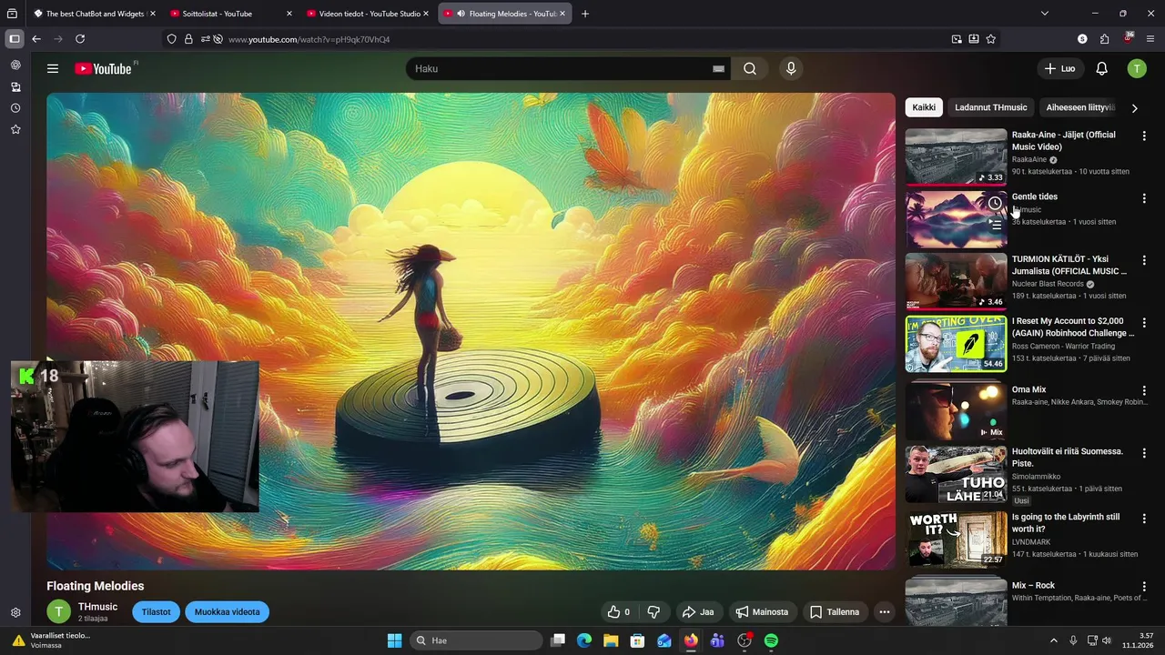Select the Ladannut THmusic filter chip
The height and width of the screenshot is (655, 1165).
tap(990, 107)
